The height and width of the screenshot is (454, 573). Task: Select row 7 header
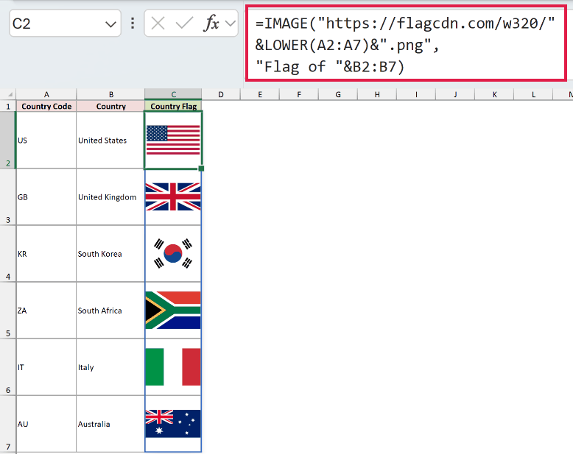coord(8,424)
